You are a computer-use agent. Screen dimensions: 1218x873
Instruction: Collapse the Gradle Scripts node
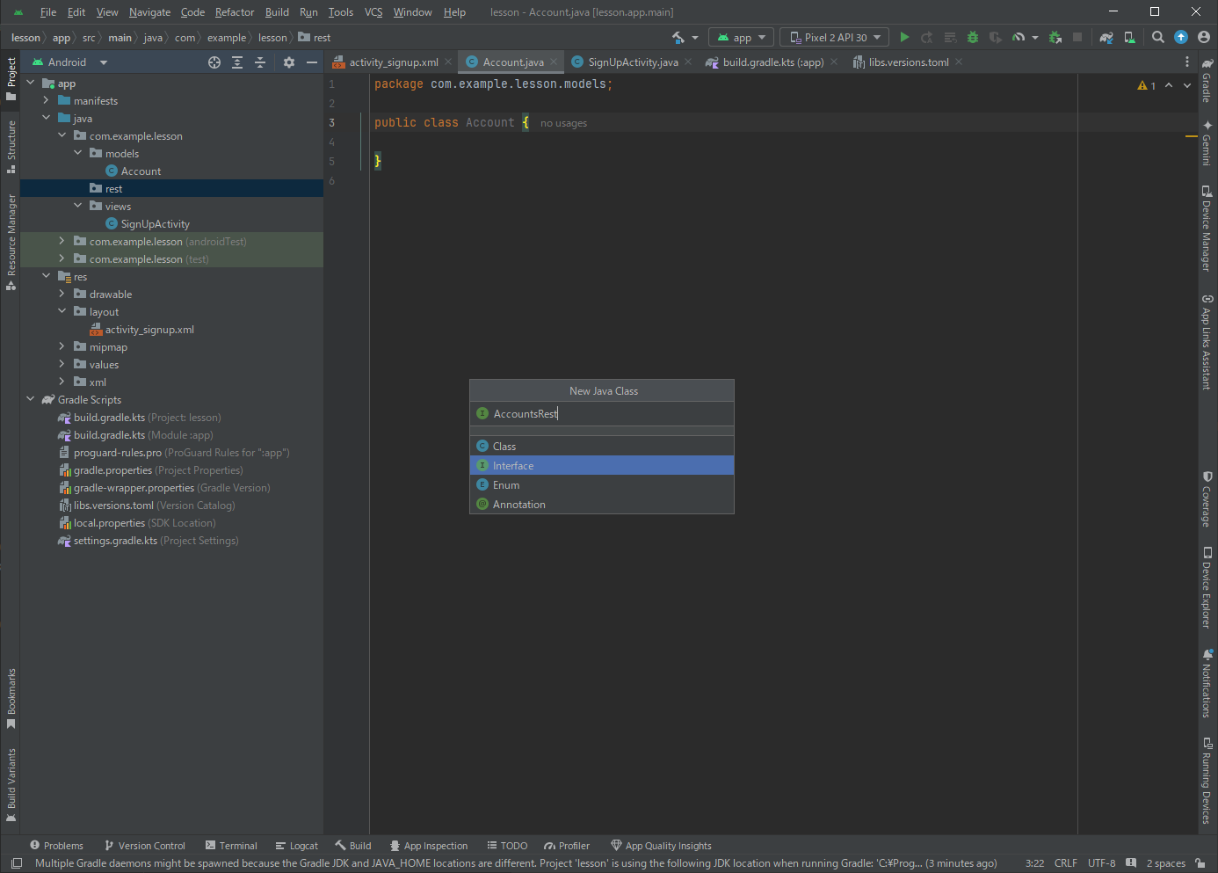pos(31,399)
